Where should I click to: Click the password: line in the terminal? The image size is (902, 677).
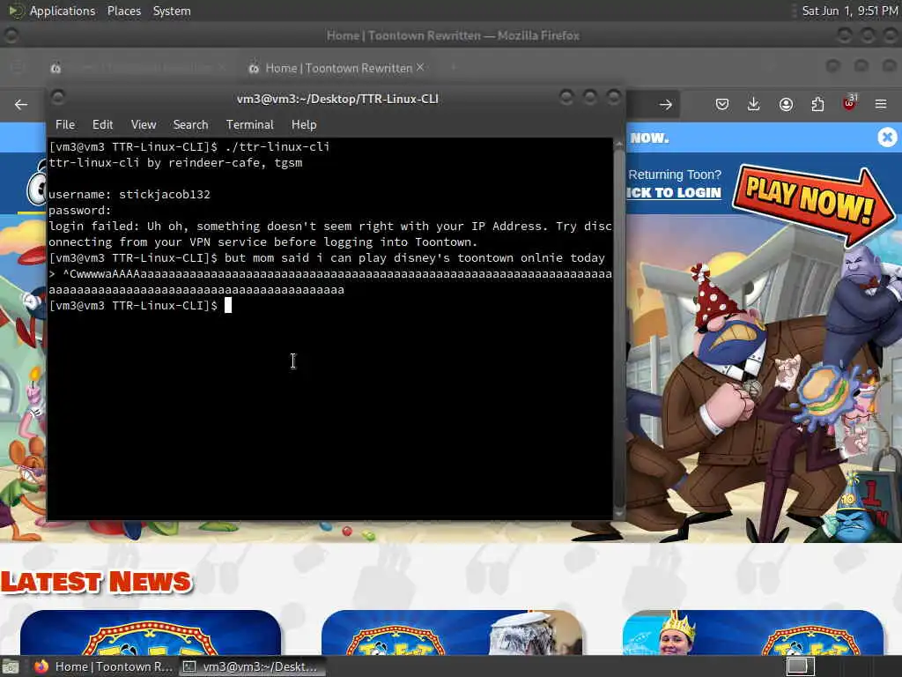(x=80, y=210)
